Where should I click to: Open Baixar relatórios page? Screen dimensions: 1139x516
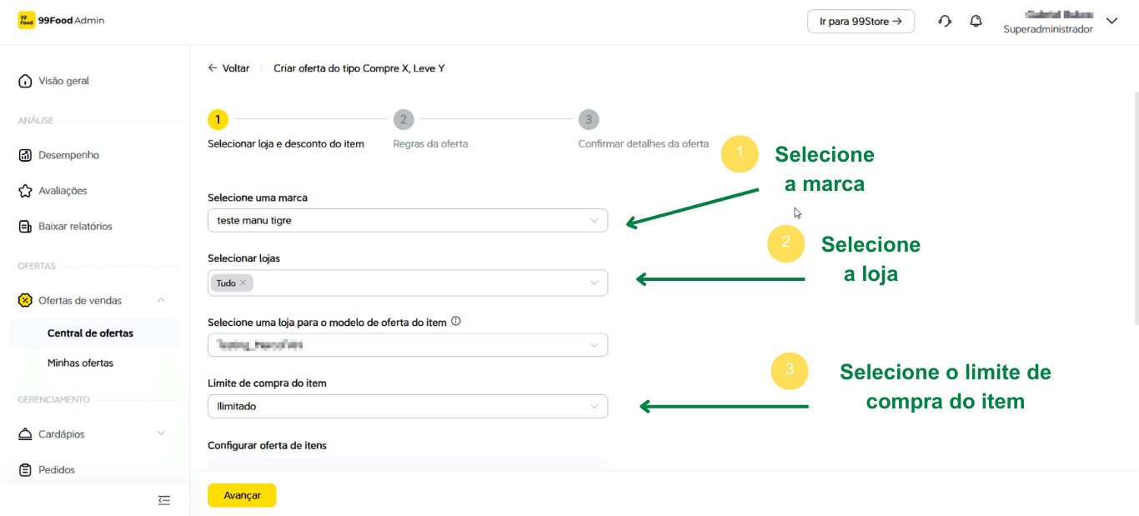point(75,227)
